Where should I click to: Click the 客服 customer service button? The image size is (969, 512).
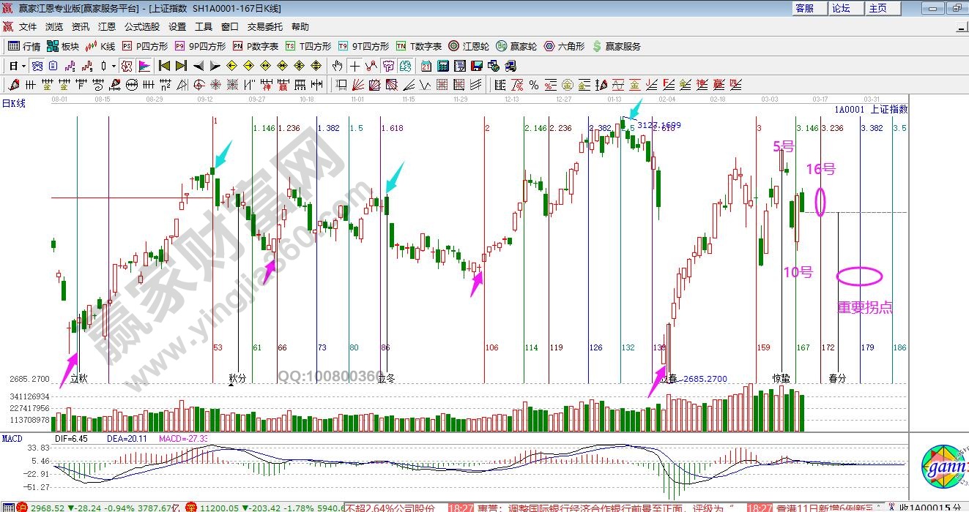[804, 8]
